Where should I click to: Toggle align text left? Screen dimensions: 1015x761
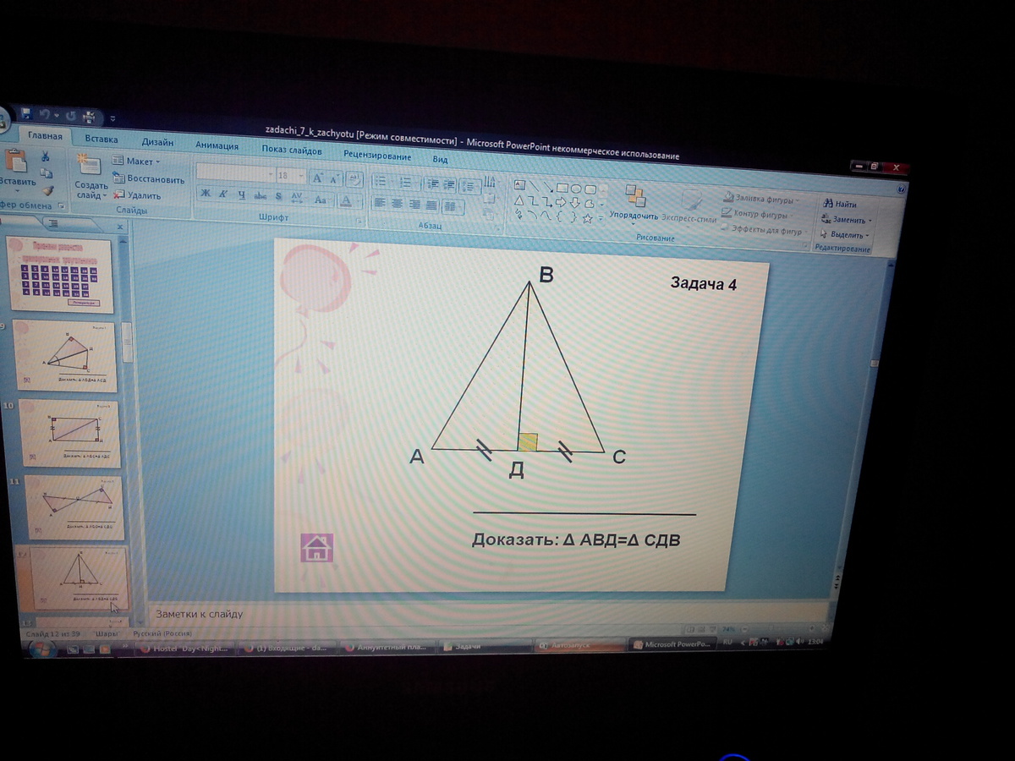click(x=380, y=202)
